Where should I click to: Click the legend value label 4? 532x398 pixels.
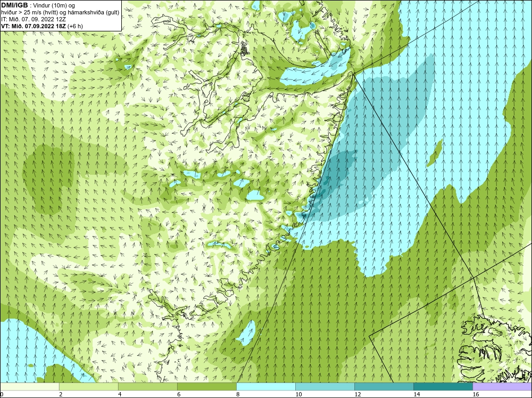pyautogui.click(x=119, y=394)
